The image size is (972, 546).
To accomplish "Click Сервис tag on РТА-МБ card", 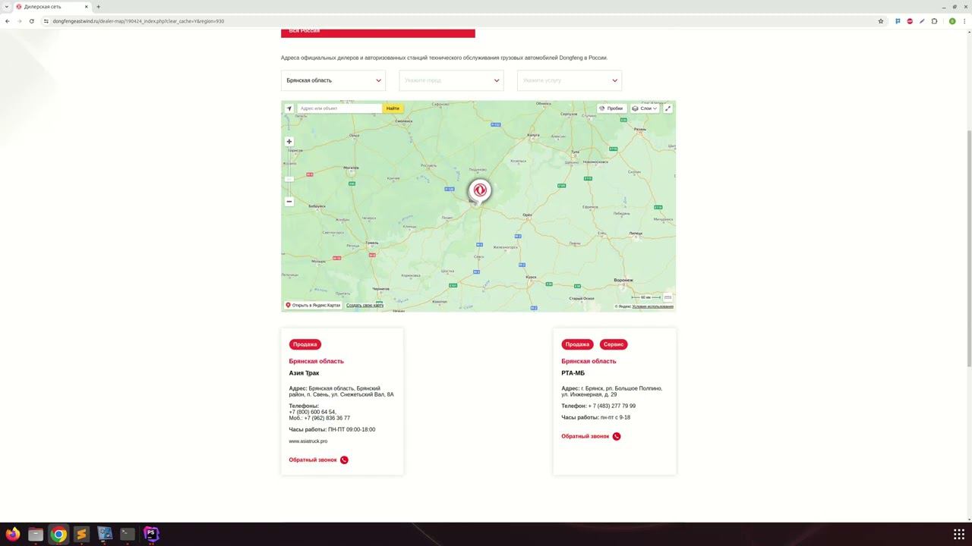I will tap(614, 344).
